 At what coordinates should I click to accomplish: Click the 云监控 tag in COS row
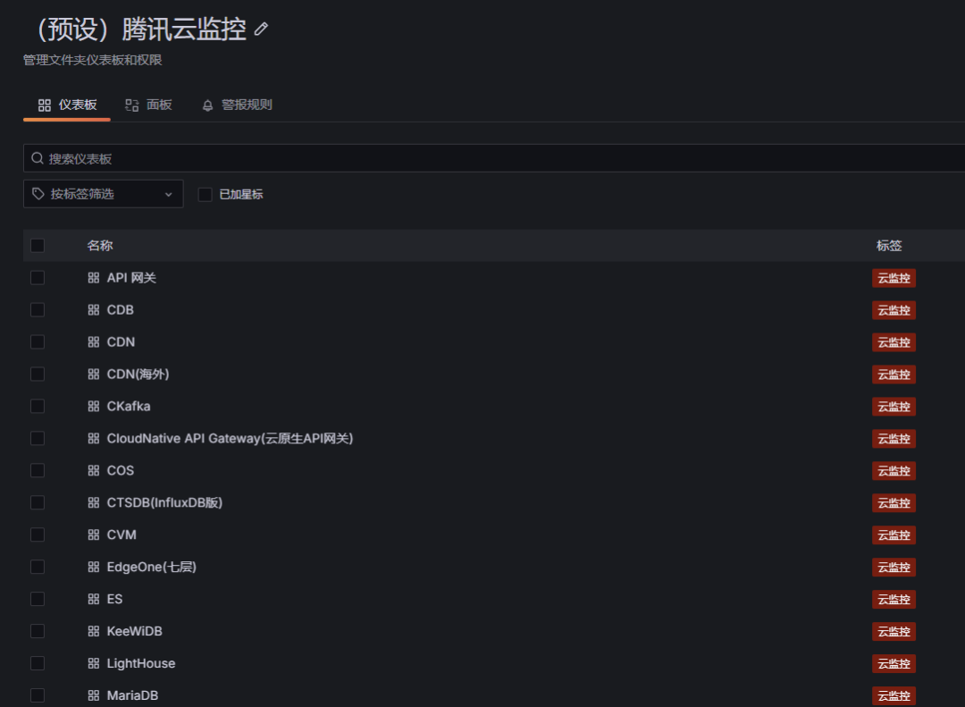click(x=894, y=470)
